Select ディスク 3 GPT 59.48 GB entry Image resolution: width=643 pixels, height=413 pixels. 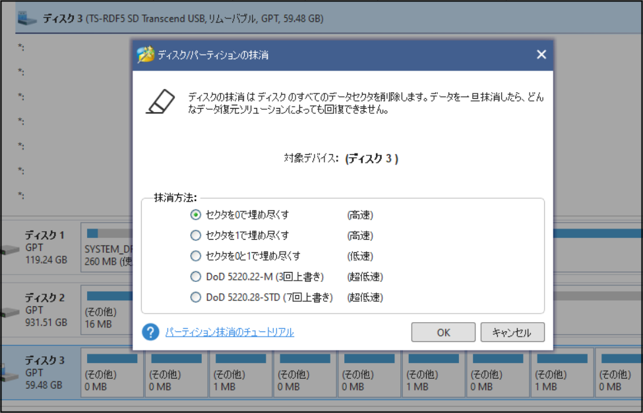coord(40,372)
